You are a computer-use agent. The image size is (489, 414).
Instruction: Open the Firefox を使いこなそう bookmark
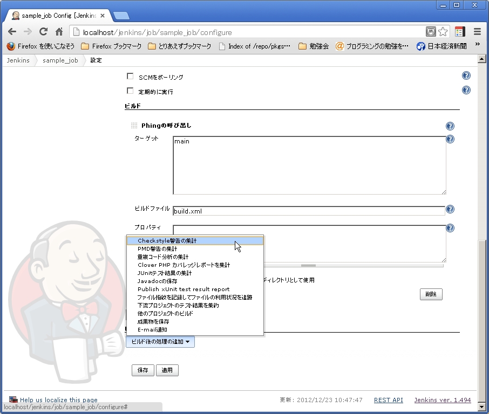pyautogui.click(x=41, y=46)
